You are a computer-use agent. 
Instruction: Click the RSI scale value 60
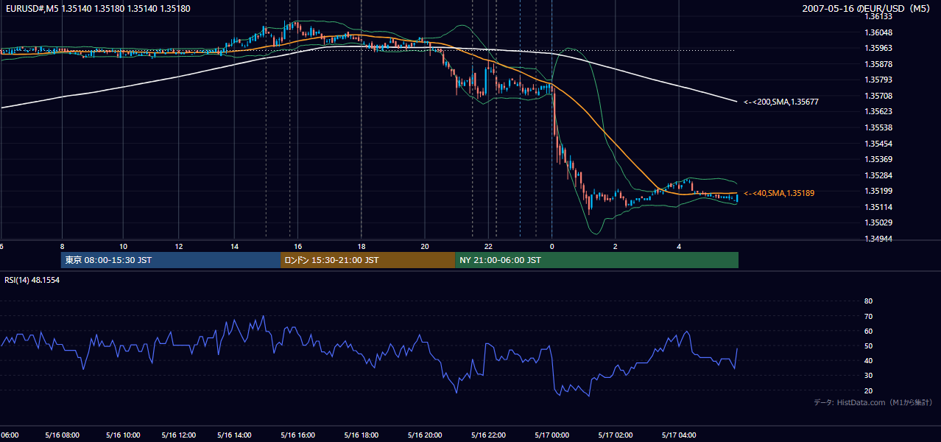[x=868, y=331]
